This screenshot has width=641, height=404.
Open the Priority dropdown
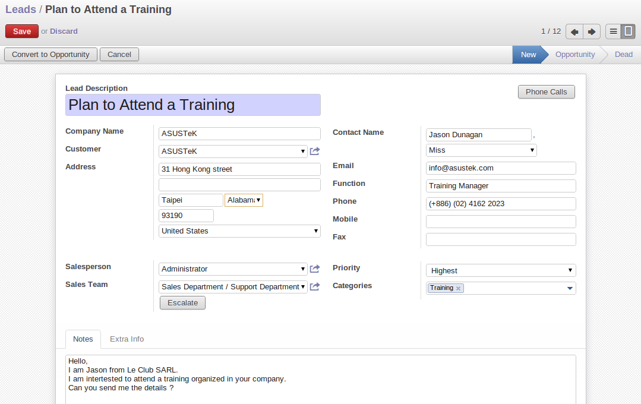coord(501,270)
